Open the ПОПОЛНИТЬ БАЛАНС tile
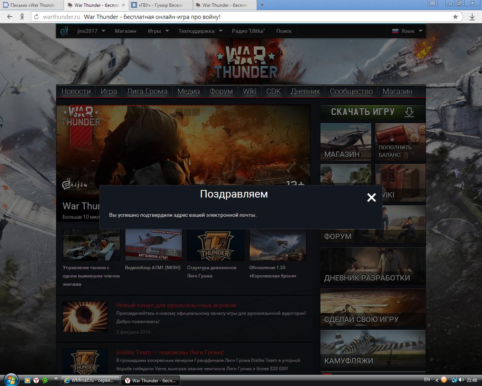The height and width of the screenshot is (386, 482). (x=400, y=142)
